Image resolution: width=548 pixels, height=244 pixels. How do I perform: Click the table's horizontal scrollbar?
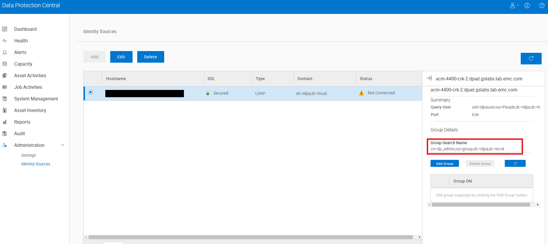point(250,237)
